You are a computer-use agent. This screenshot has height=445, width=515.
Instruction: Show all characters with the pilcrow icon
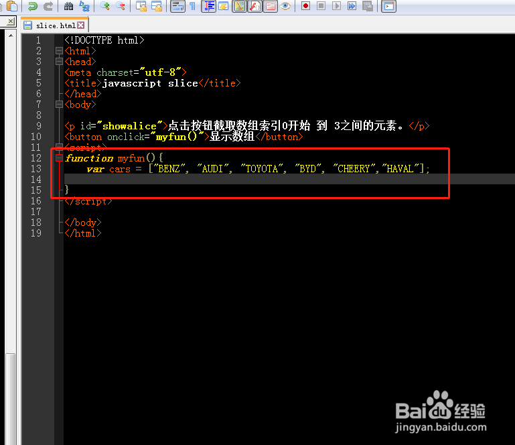193,6
